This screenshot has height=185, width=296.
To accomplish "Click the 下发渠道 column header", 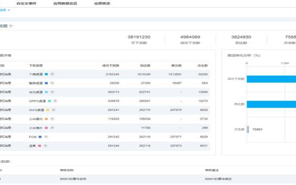I will tap(36, 65).
